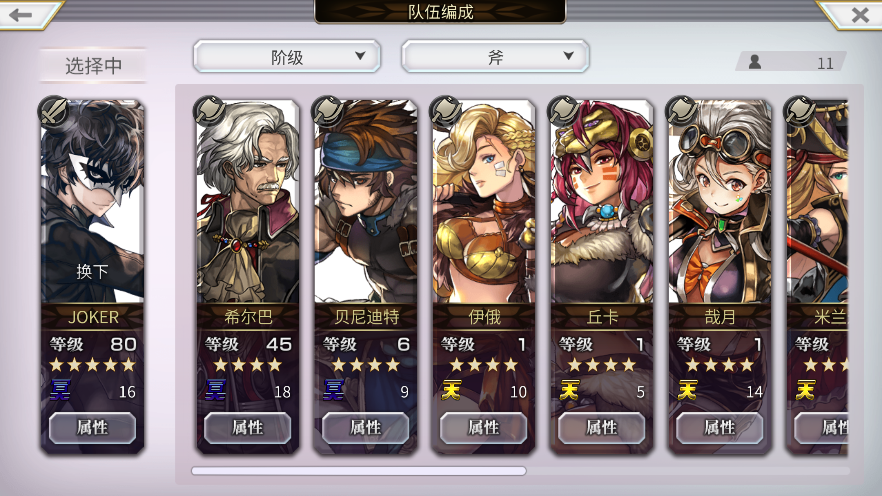Open the 斧 weapon filter dropdown
Viewport: 882px width, 496px height.
pos(495,56)
